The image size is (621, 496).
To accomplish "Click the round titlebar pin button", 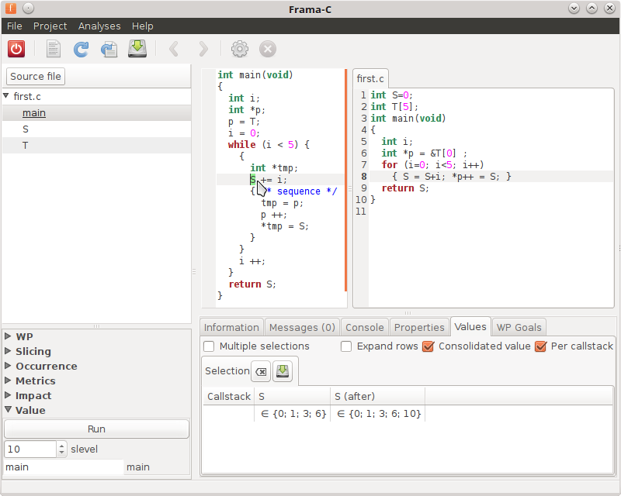I will click(28, 8).
